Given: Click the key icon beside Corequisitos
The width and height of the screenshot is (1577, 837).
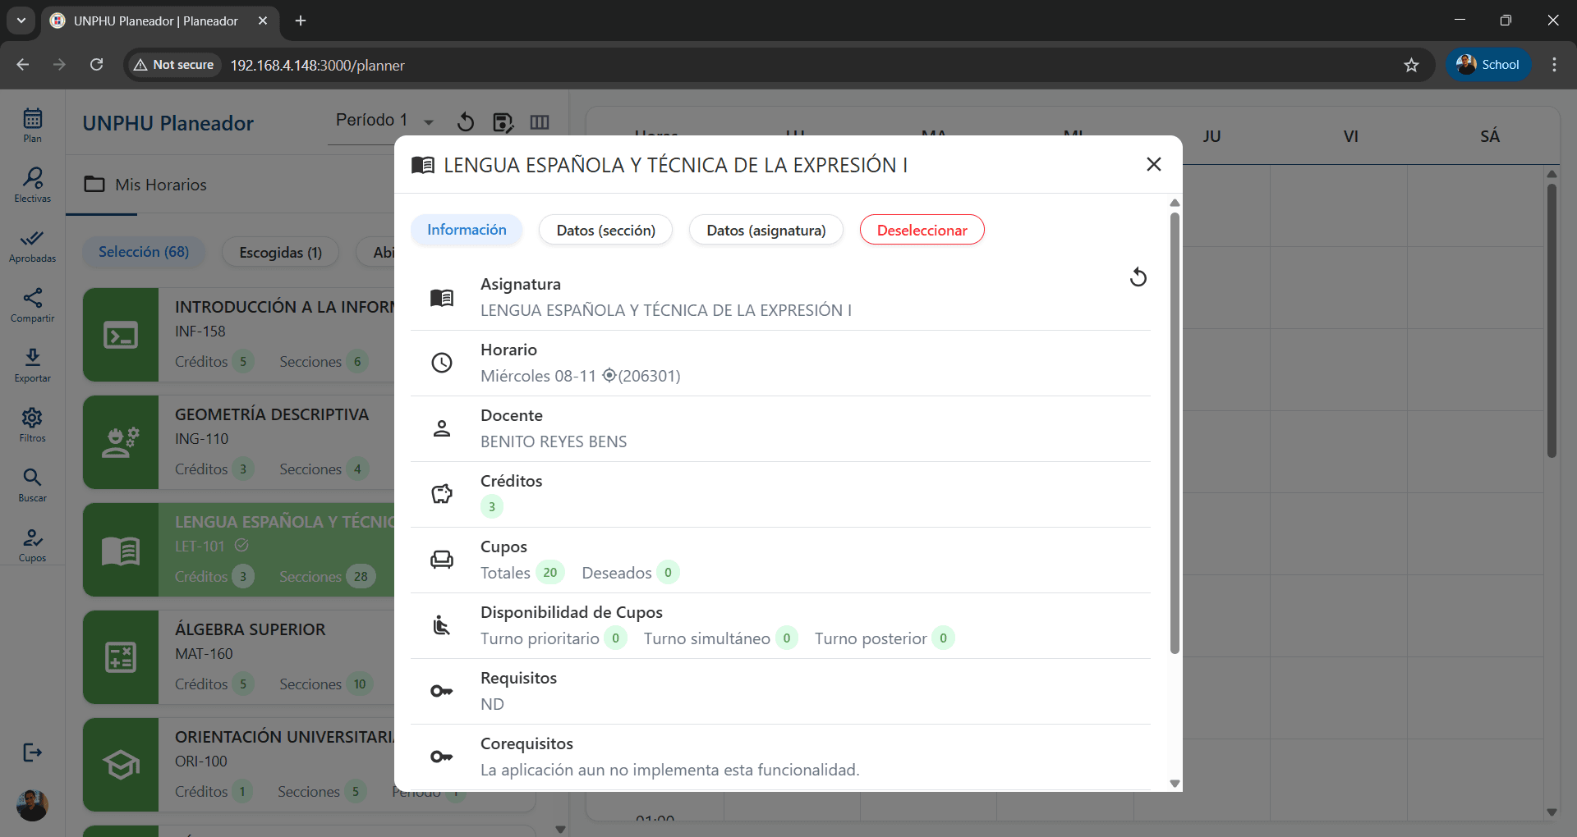Looking at the screenshot, I should coord(442,757).
